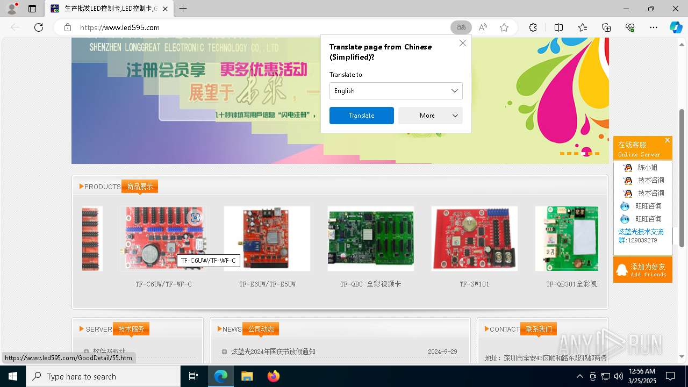Click the Translate button

pyautogui.click(x=361, y=116)
